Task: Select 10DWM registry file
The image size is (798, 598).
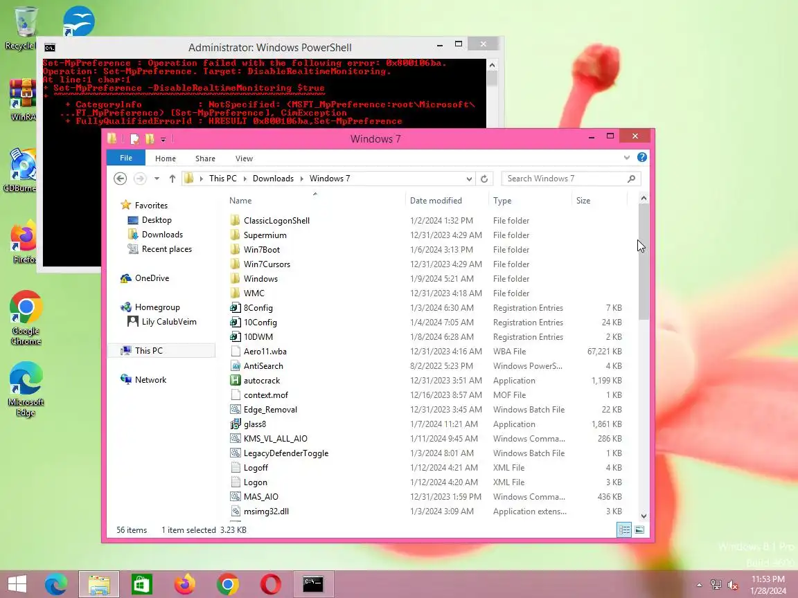Action: pos(258,337)
